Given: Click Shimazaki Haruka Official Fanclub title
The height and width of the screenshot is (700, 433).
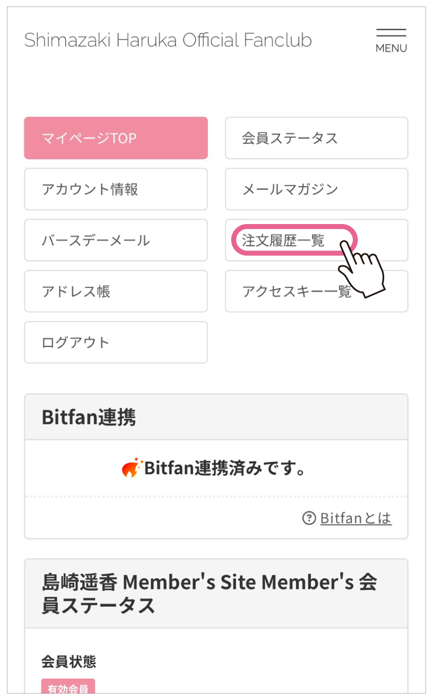Looking at the screenshot, I should (168, 40).
